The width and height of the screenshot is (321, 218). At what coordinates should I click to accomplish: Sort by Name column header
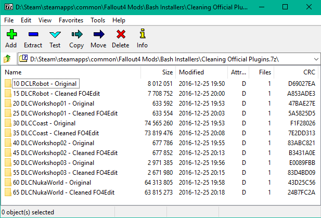point(71,72)
